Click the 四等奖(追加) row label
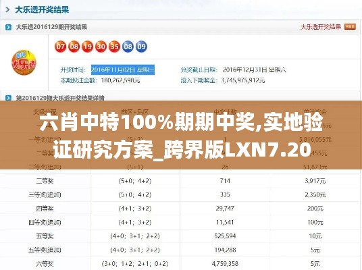The image size is (362, 270). (45, 223)
